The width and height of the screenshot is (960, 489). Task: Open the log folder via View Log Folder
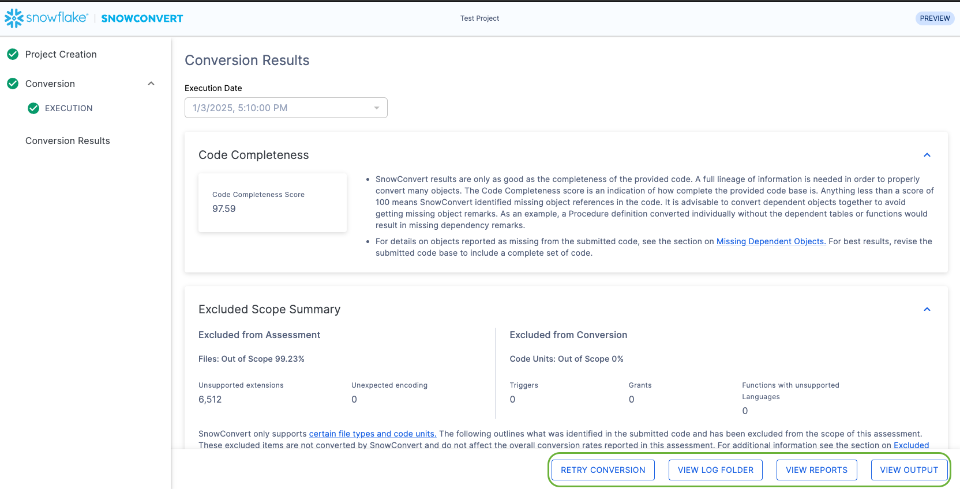715,470
